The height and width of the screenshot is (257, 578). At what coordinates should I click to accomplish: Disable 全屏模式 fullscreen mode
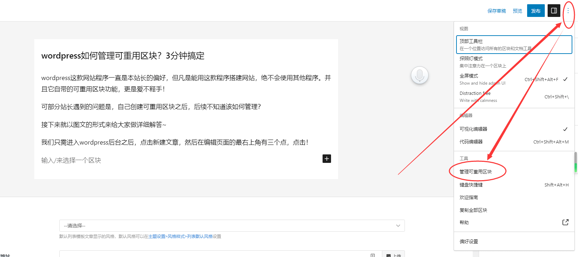pos(514,79)
